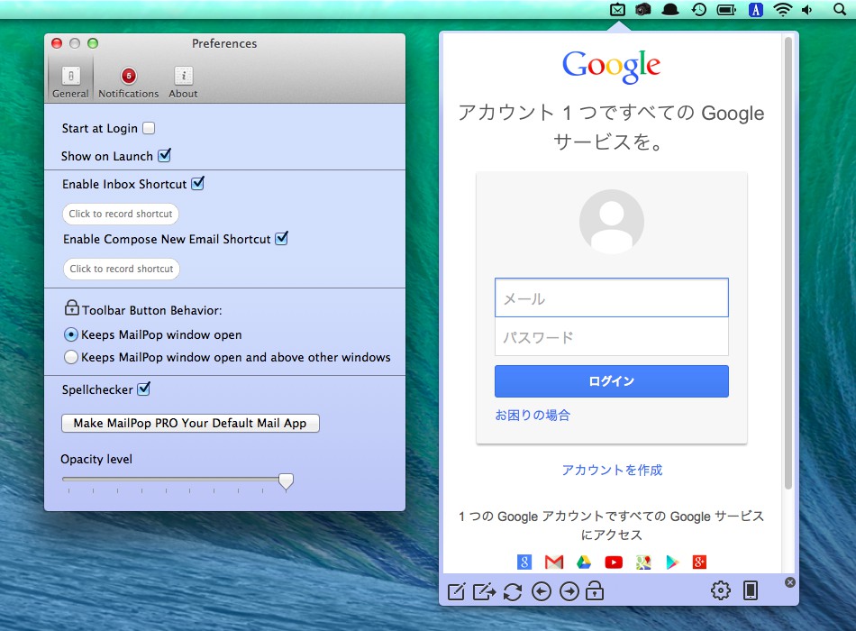Open the camera icon in menu bar
The image size is (856, 631).
click(x=643, y=9)
